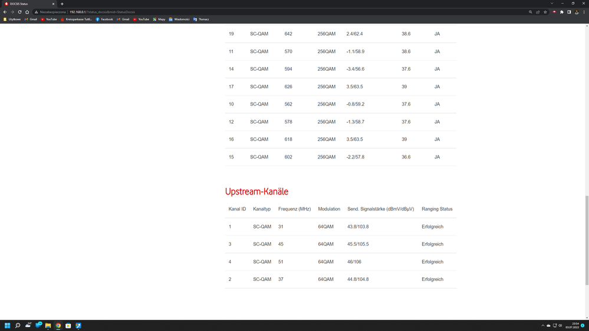Open the Mapy bookmark
Viewport: 589px width, 331px height.
point(159,19)
